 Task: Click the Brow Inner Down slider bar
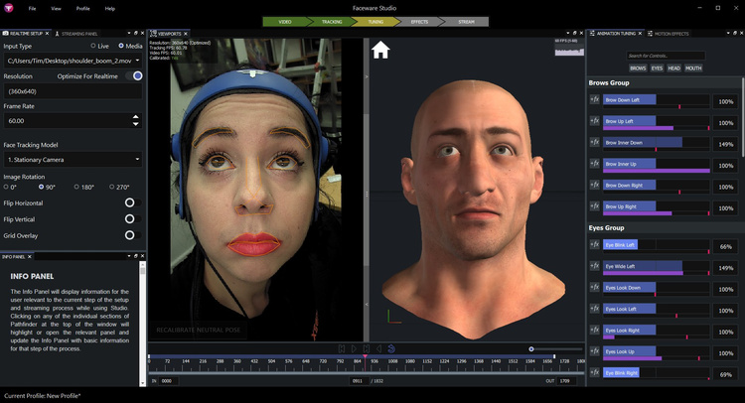[657, 142]
